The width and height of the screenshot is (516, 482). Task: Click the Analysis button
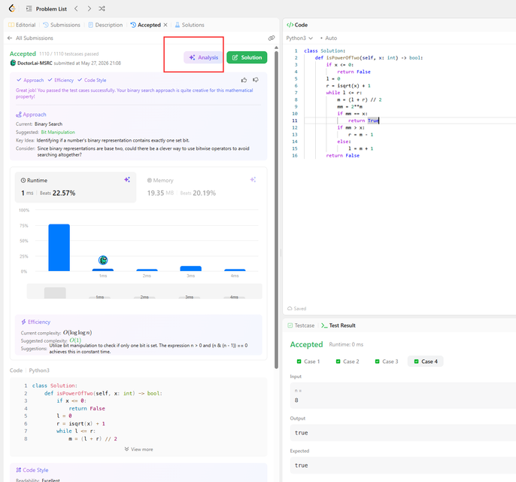(204, 57)
